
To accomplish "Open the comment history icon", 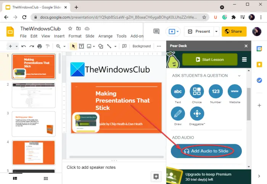I will click(156, 32).
